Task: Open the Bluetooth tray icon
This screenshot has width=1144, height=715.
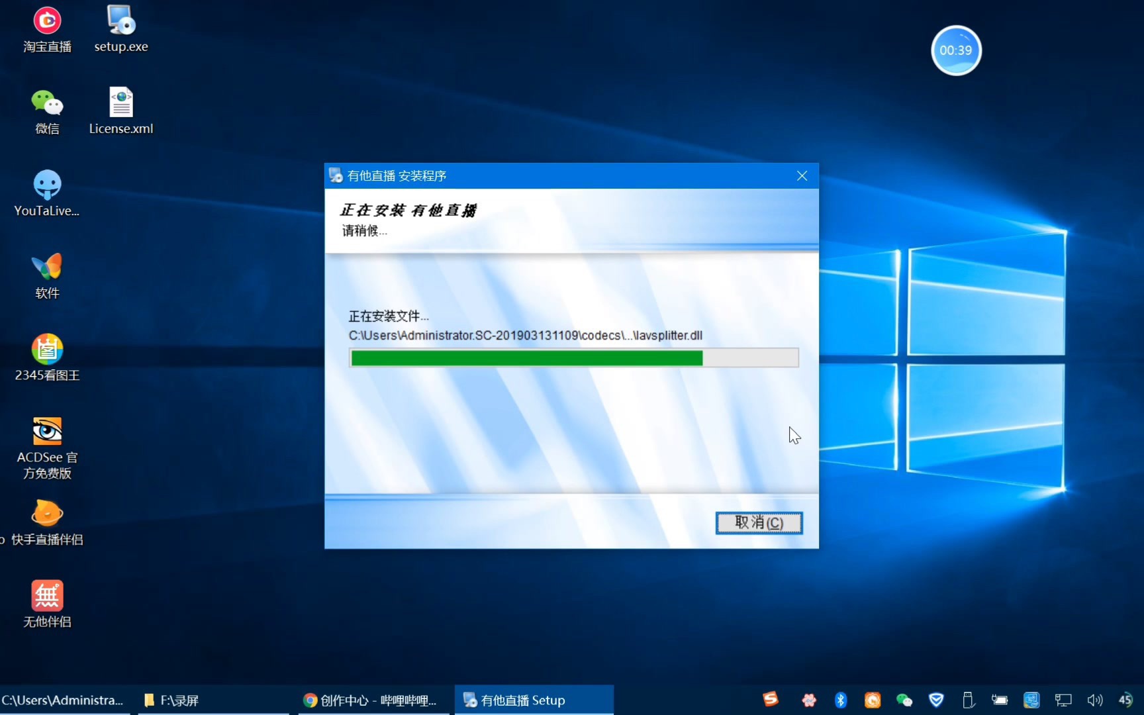Action: pos(841,700)
